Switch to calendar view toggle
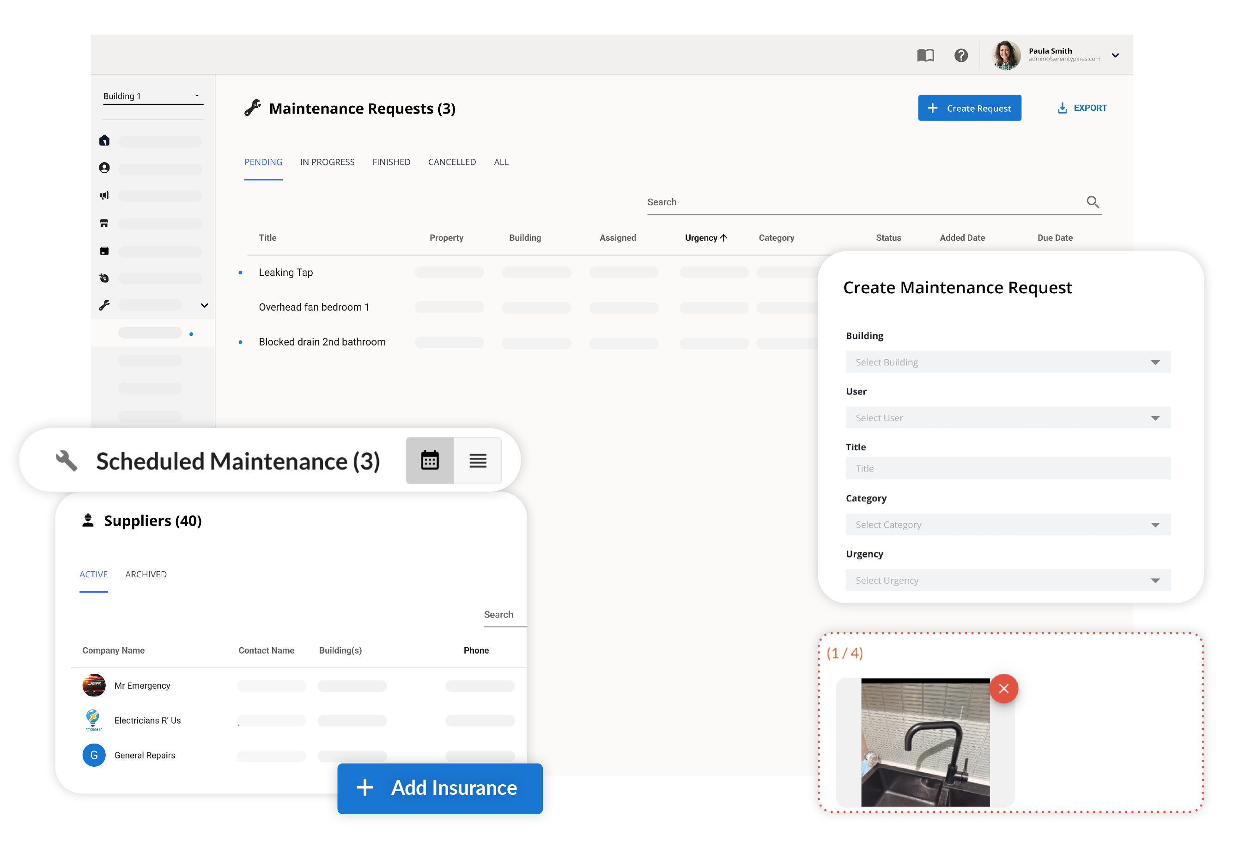Viewport: 1251px width, 866px height. [x=429, y=460]
